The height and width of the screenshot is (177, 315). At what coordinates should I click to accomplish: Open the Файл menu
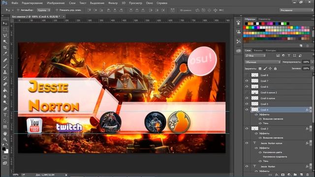tap(15, 3)
